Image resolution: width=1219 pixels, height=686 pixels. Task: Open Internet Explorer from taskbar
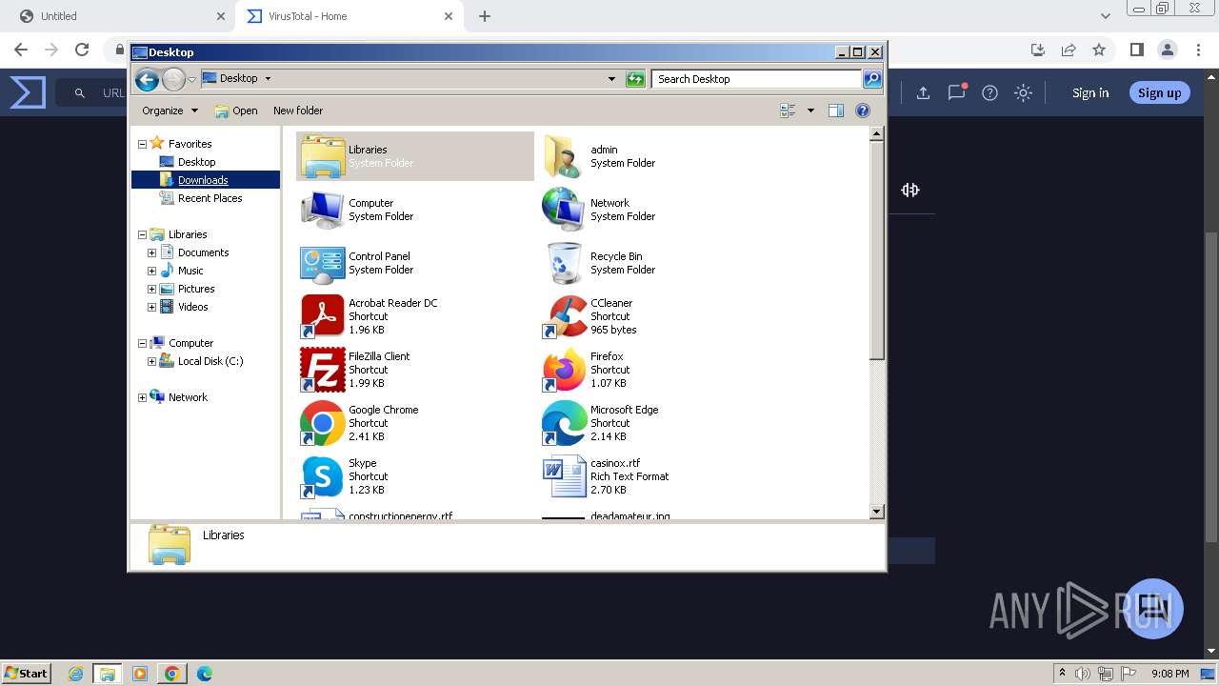coord(75,674)
